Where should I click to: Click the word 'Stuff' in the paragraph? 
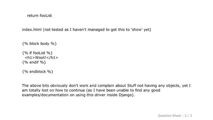(131, 86)
